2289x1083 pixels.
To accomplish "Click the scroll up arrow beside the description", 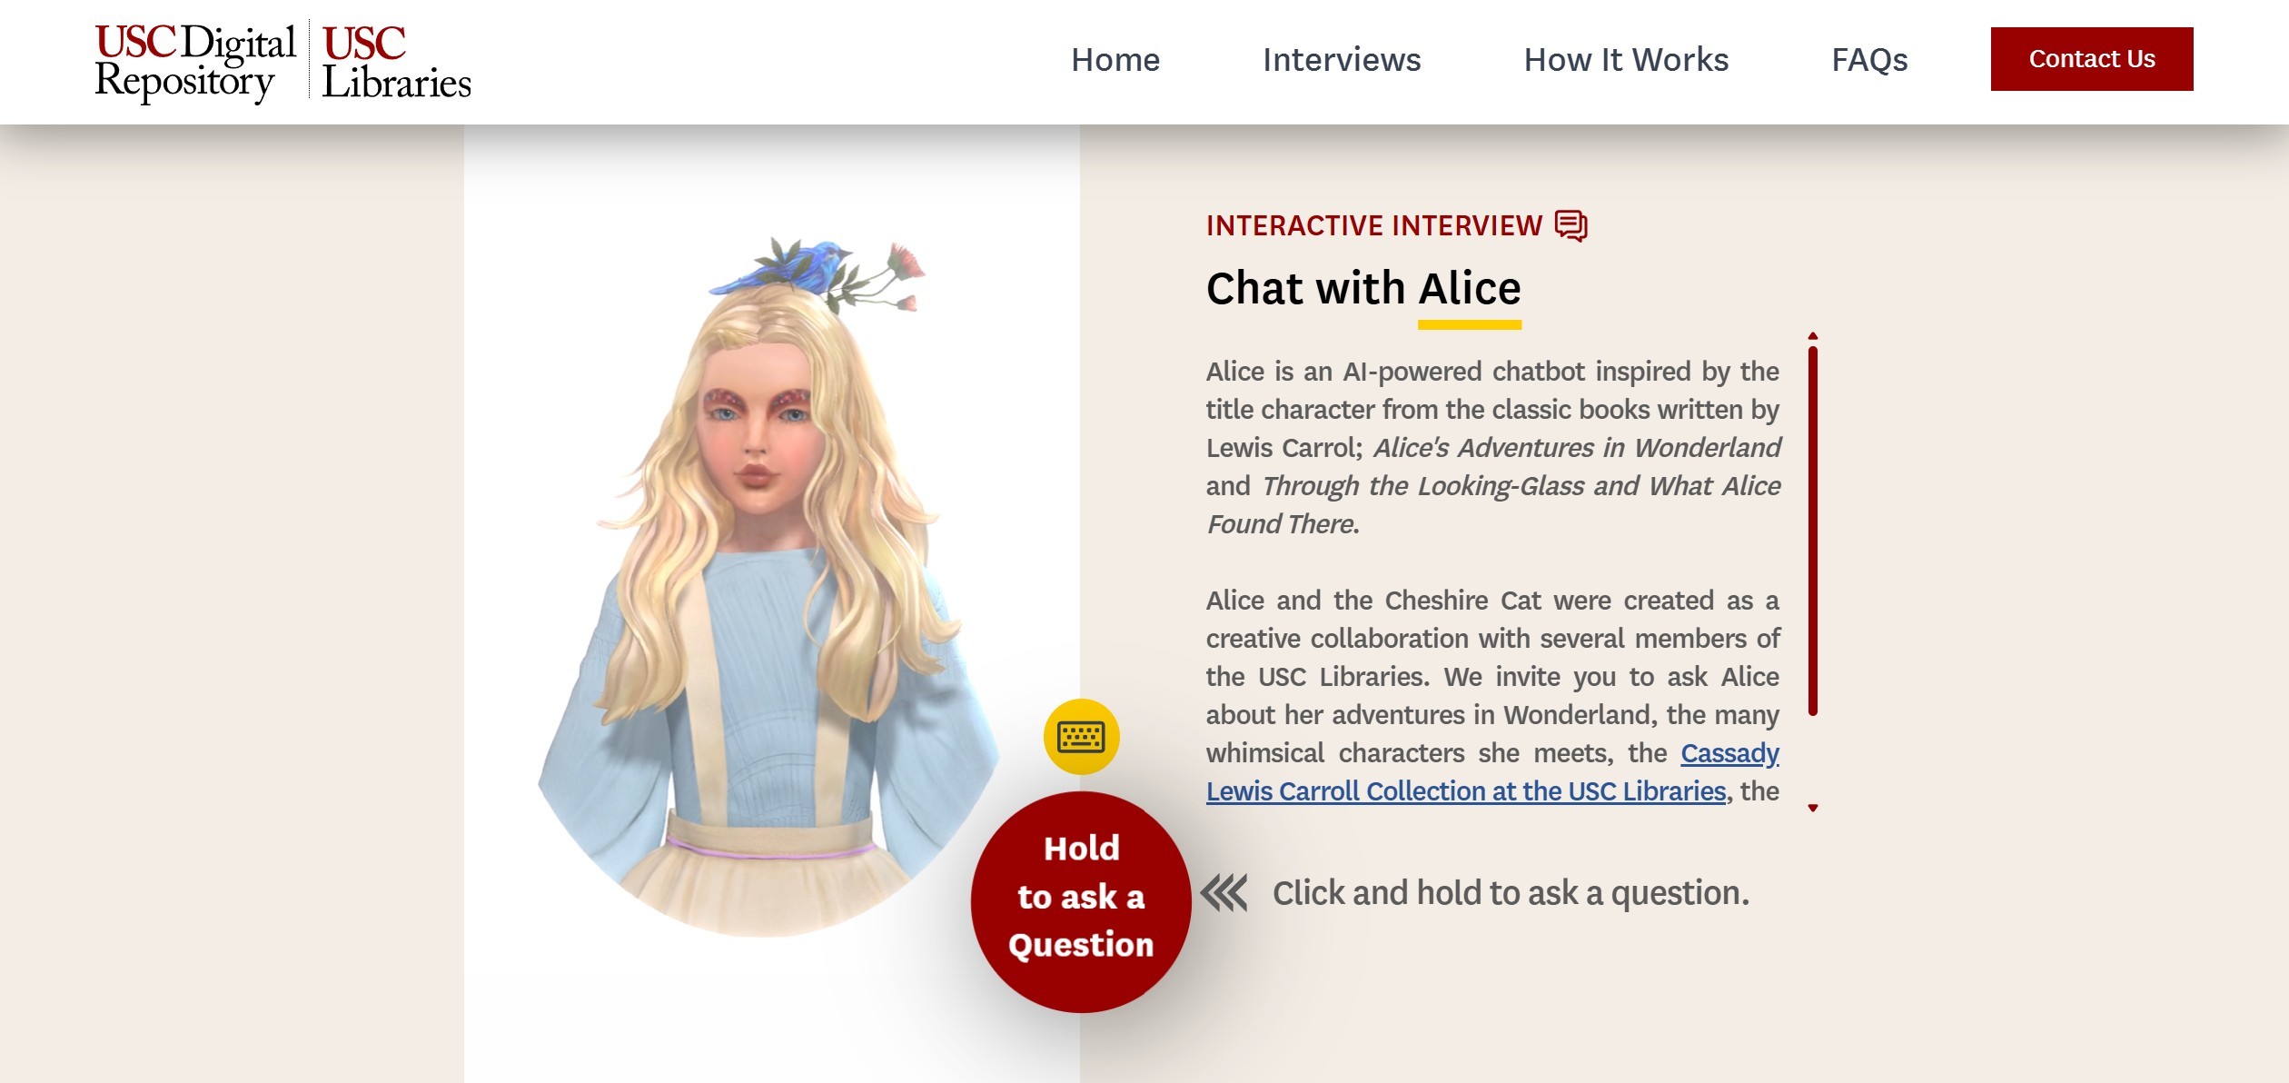I will click(x=1813, y=336).
